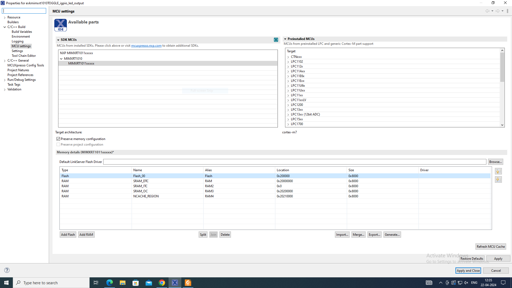Click the Refresh MCU Cache button
This screenshot has height=288, width=512.
[x=490, y=247]
